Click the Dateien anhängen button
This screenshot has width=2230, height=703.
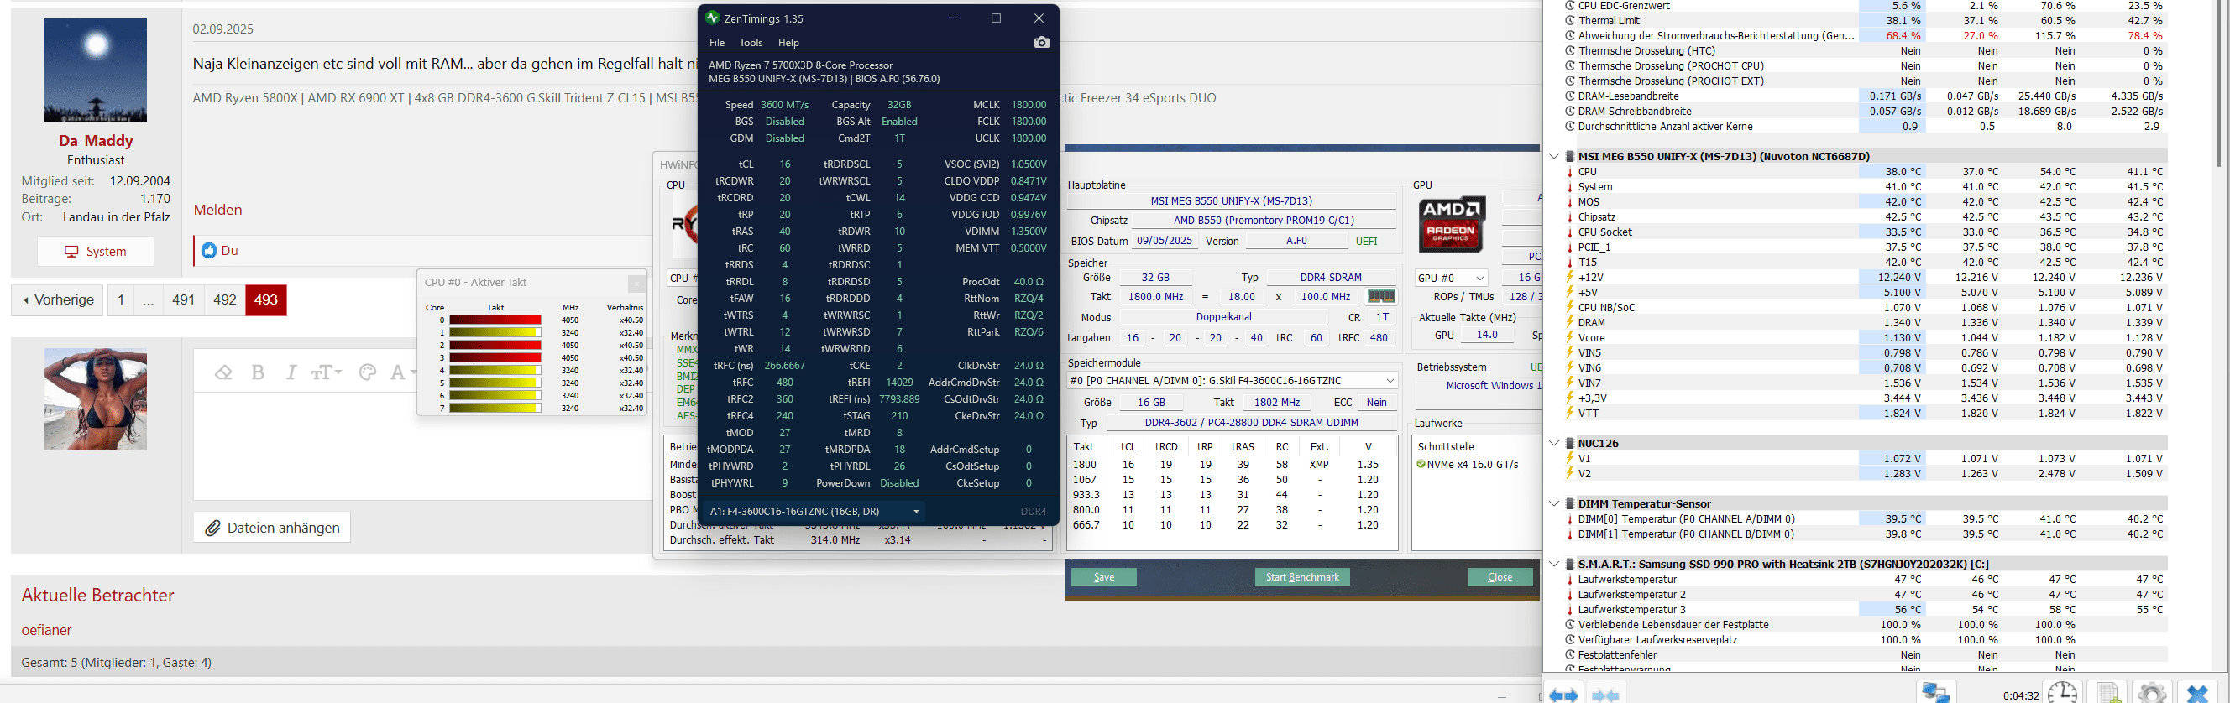[272, 528]
